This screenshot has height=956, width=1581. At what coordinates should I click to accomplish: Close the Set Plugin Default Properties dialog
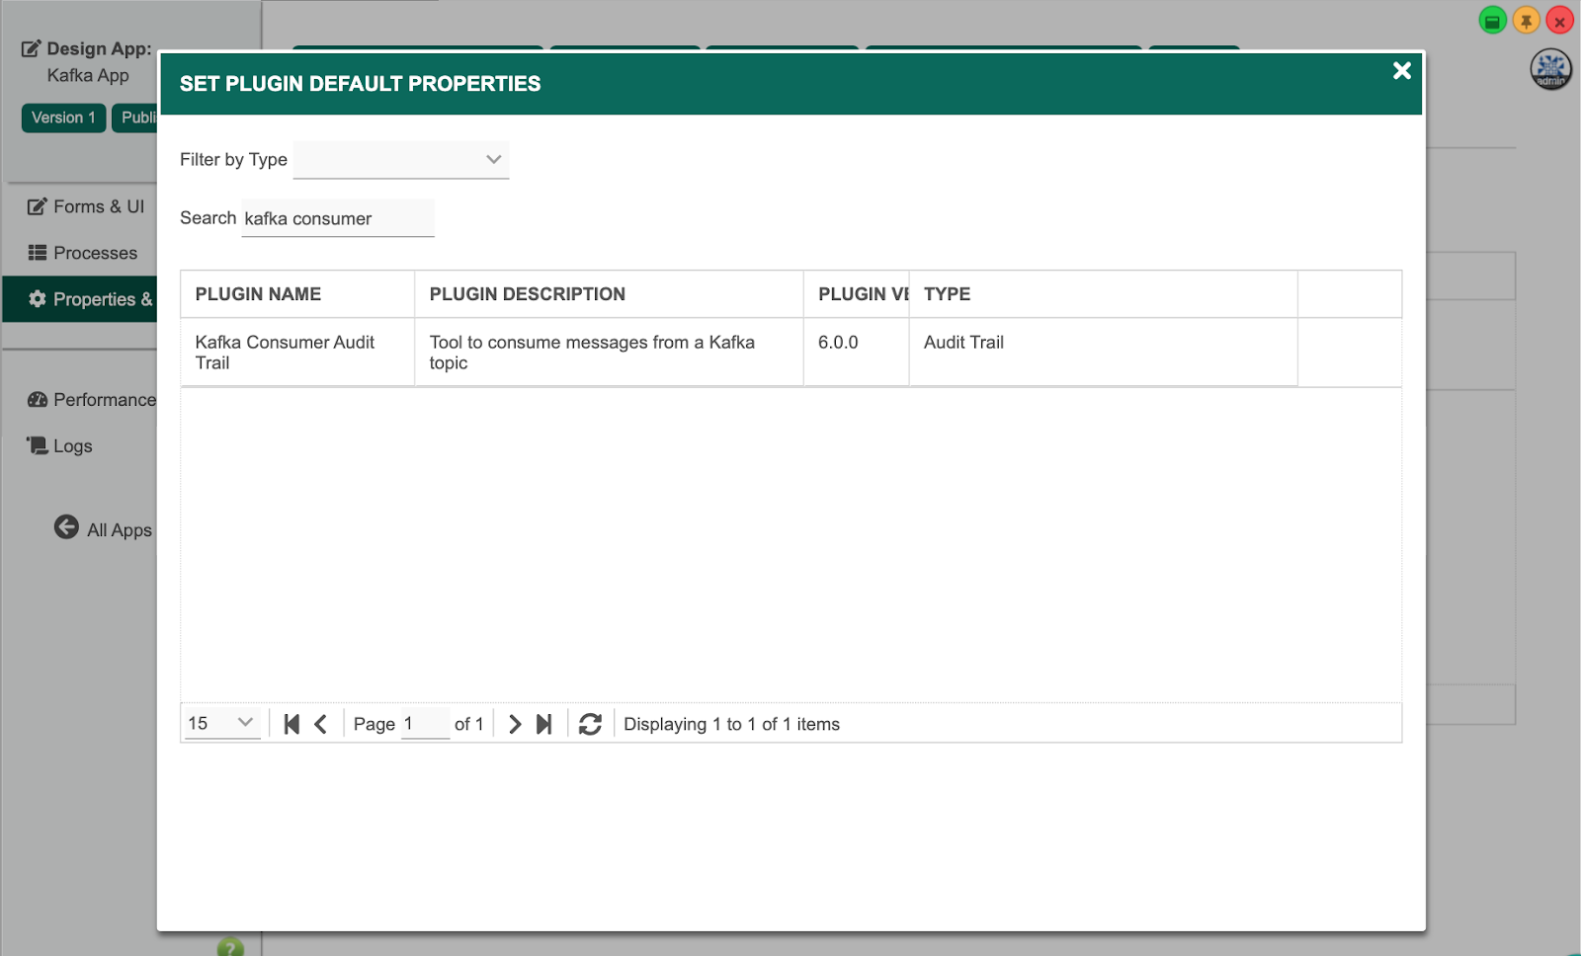(x=1401, y=70)
